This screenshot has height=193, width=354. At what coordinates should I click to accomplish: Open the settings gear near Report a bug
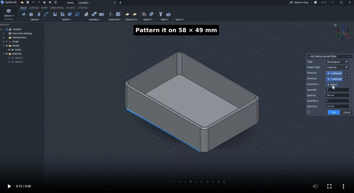pyautogui.click(x=315, y=2)
